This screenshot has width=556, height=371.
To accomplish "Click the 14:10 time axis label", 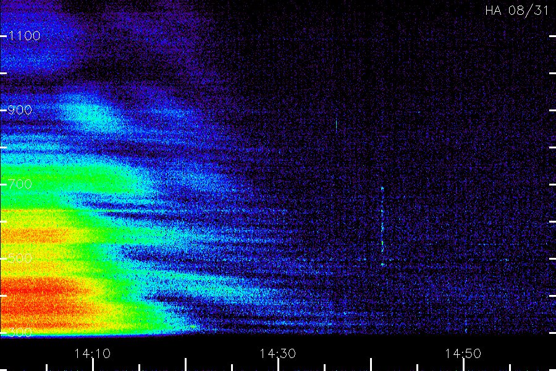I will (92, 353).
